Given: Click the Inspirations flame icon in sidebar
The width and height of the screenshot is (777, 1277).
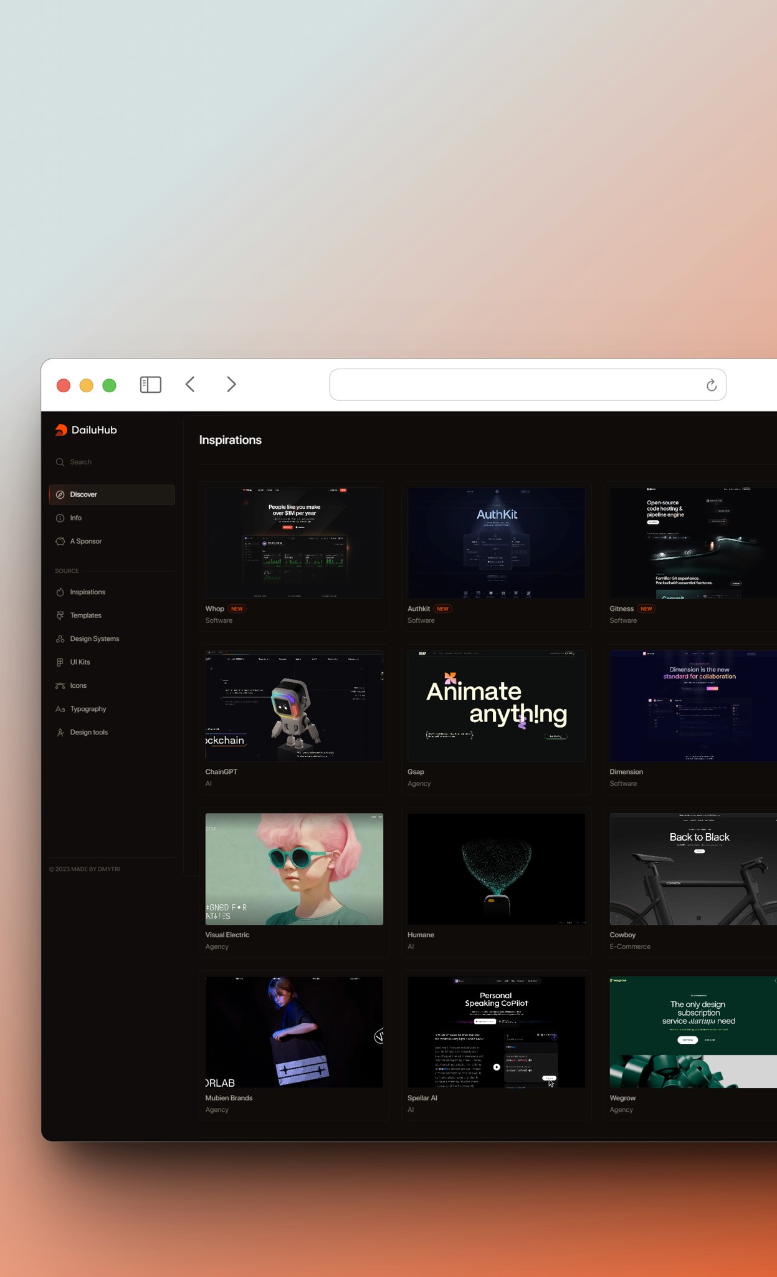Looking at the screenshot, I should tap(60, 592).
